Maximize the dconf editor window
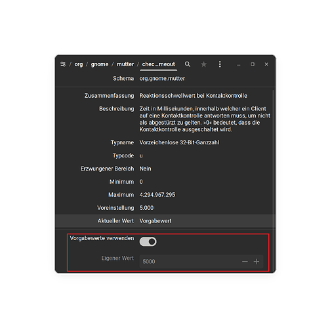330x328 pixels. click(x=253, y=64)
